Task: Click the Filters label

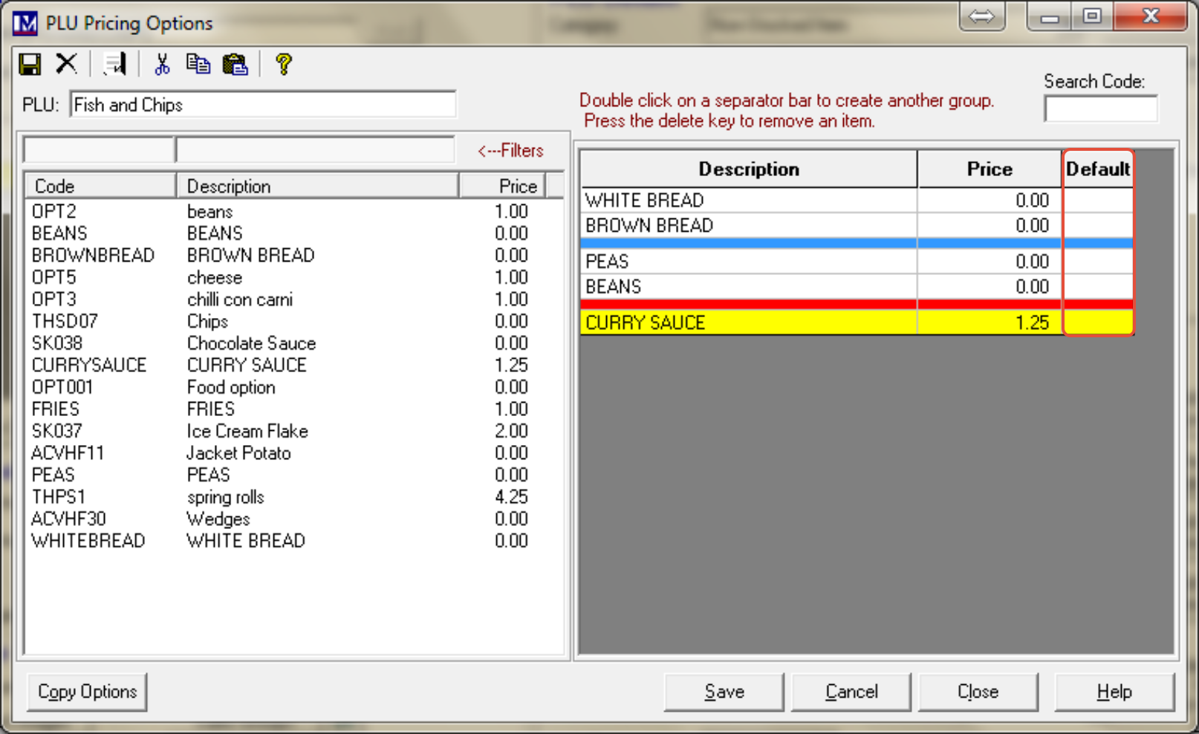Action: 511,150
